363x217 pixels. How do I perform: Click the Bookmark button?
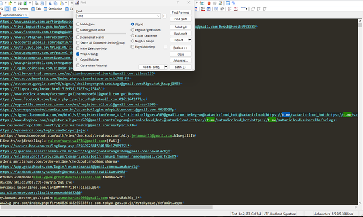pos(180,33)
